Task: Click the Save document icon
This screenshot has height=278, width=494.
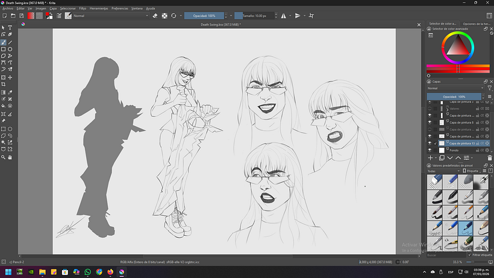Action: coord(23,16)
